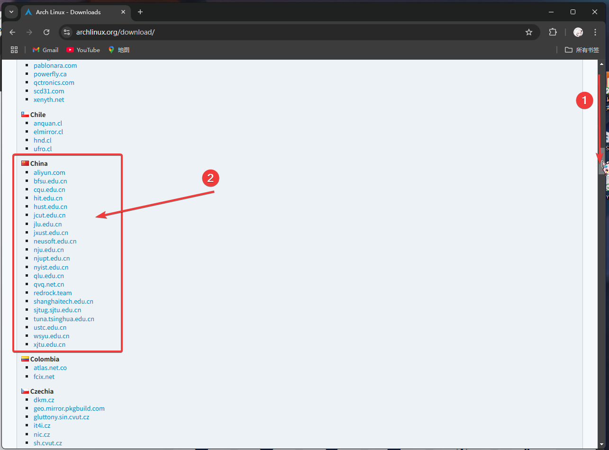Open the Extensions puzzle icon
This screenshot has height=450, width=609.
(553, 32)
